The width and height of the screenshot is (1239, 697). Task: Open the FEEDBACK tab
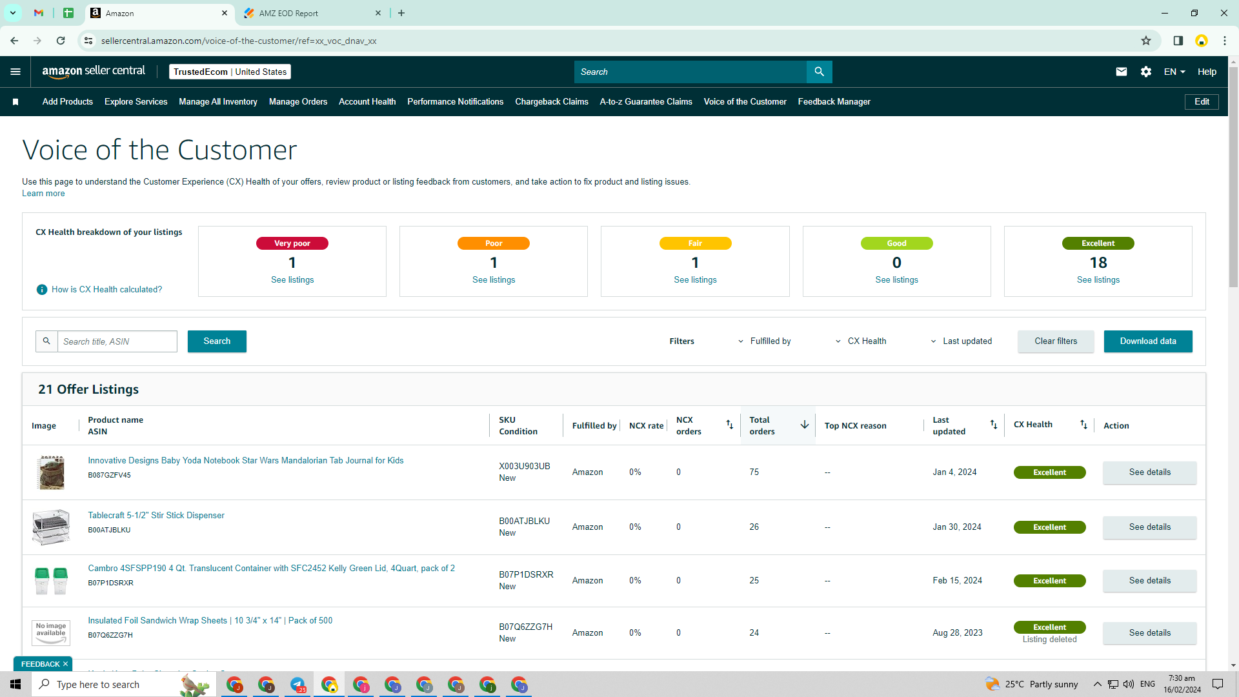pyautogui.click(x=40, y=664)
